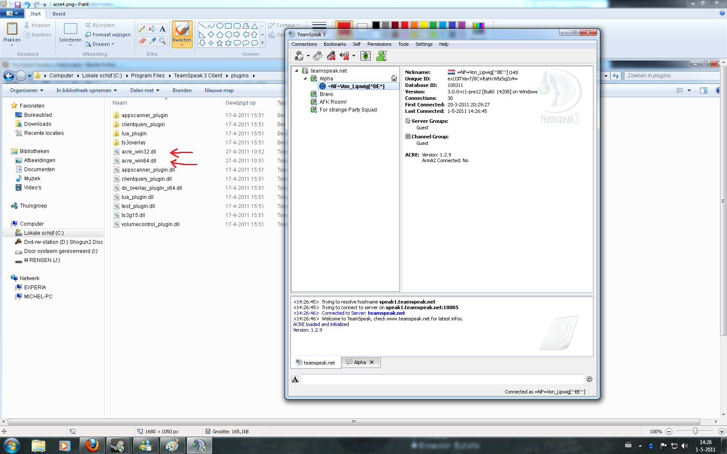The width and height of the screenshot is (727, 454).
Task: Select the Color picker tool in Paint
Action: click(152, 41)
